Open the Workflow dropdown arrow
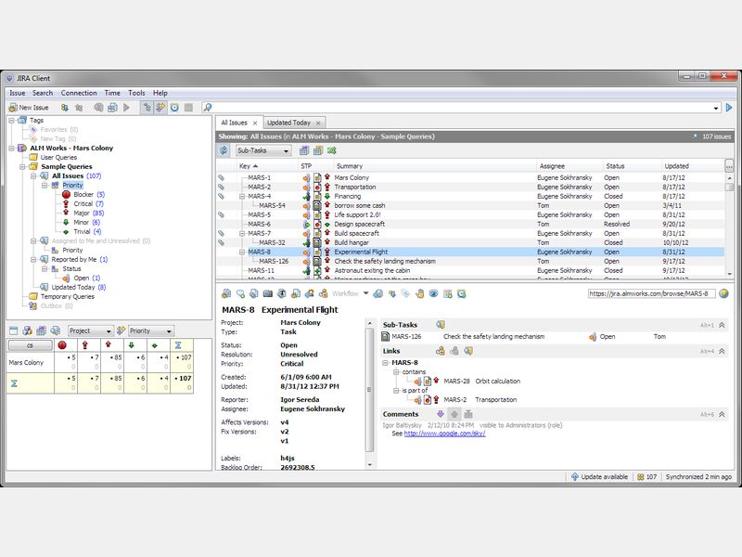Screen dimensions: 742x557 [x=365, y=293]
